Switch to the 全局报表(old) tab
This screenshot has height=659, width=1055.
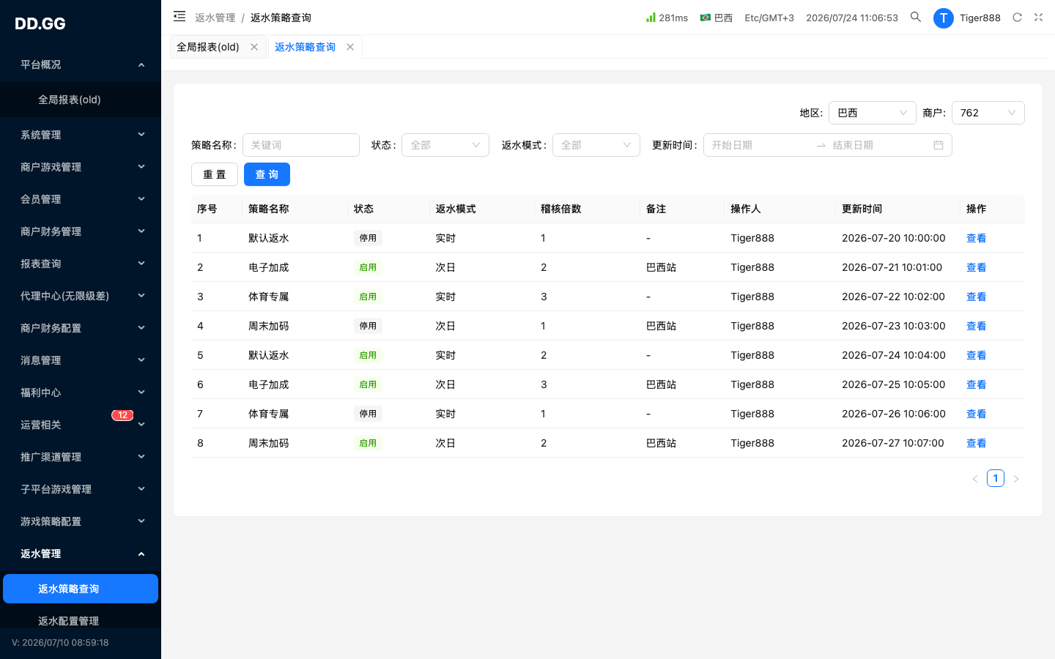[x=208, y=47]
